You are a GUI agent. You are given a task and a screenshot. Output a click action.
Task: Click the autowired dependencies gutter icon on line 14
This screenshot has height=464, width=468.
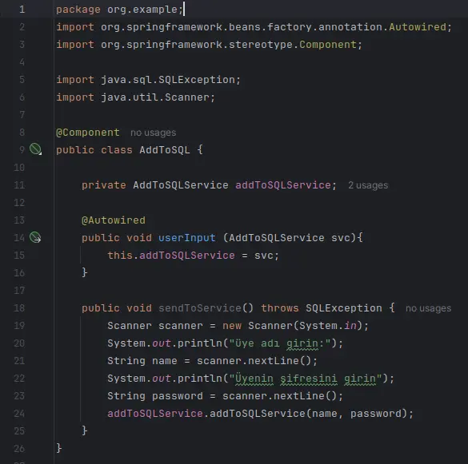click(x=35, y=237)
